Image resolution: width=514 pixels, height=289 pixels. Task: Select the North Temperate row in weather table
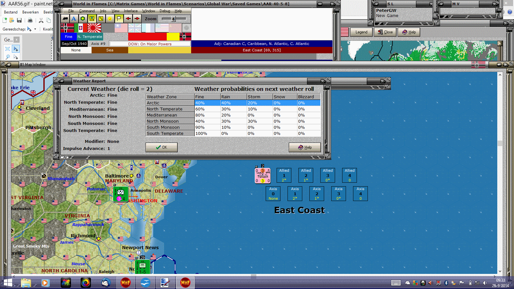[233, 109]
